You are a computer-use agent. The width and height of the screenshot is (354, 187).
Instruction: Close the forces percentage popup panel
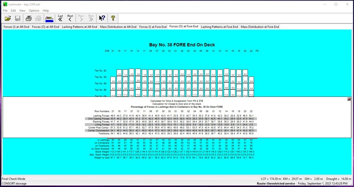(x=349, y=99)
